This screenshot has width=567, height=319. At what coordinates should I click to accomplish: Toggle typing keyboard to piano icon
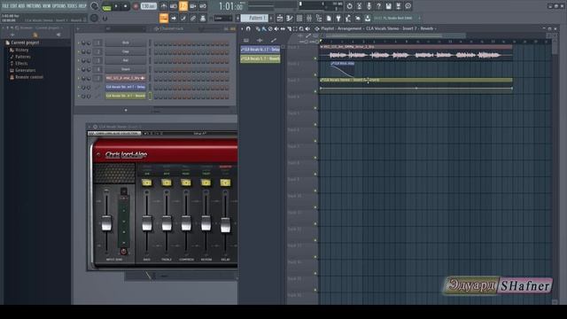164,18
